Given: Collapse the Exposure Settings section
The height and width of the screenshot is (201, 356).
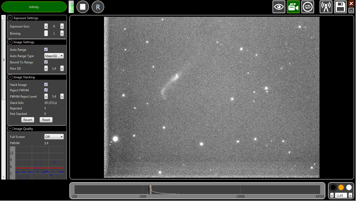Looking at the screenshot, I should pyautogui.click(x=10, y=18).
